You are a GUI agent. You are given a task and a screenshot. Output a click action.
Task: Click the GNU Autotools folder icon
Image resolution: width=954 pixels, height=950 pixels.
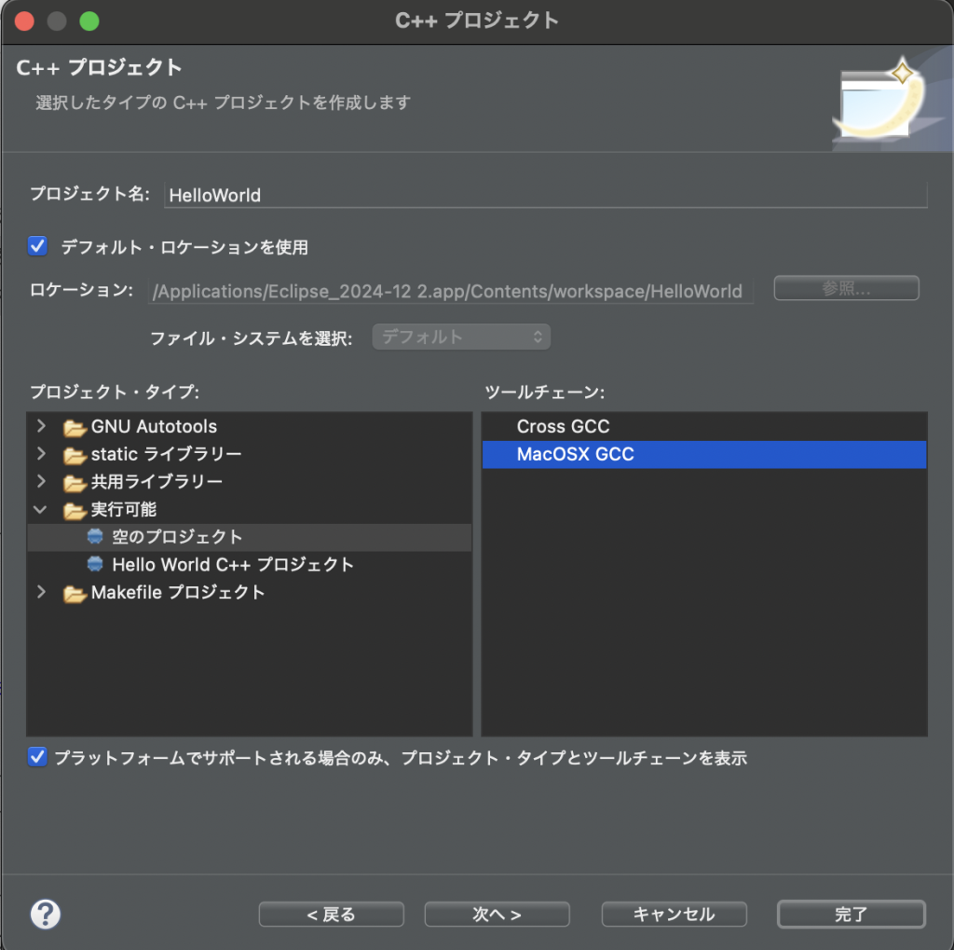tap(75, 427)
